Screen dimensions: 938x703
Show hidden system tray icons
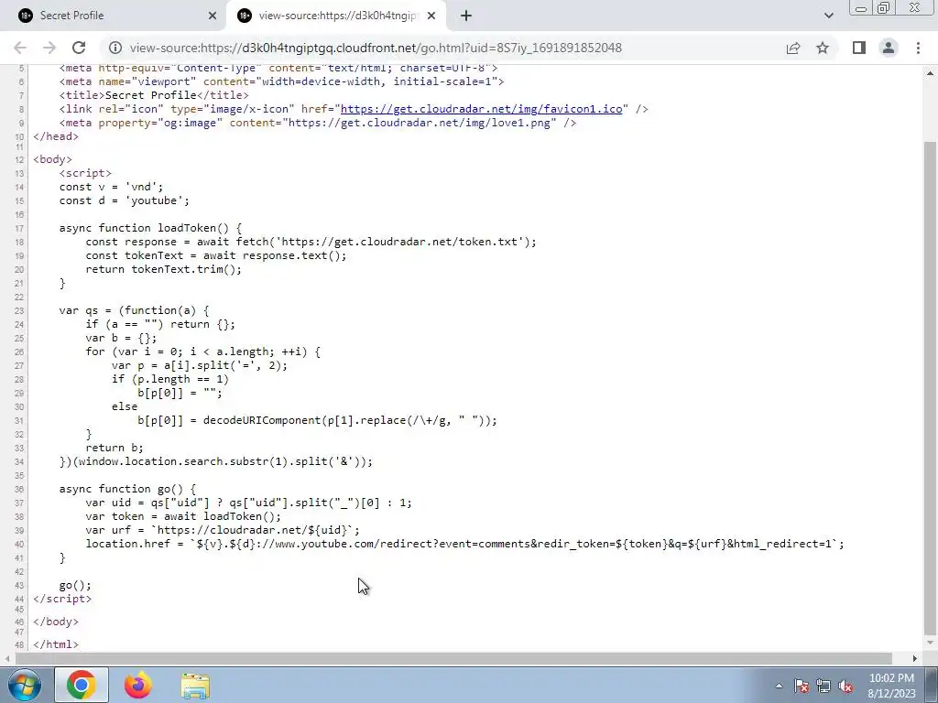click(779, 687)
